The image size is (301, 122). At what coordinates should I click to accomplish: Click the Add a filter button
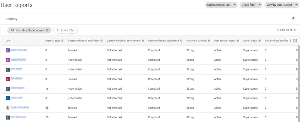pyautogui.click(x=65, y=30)
